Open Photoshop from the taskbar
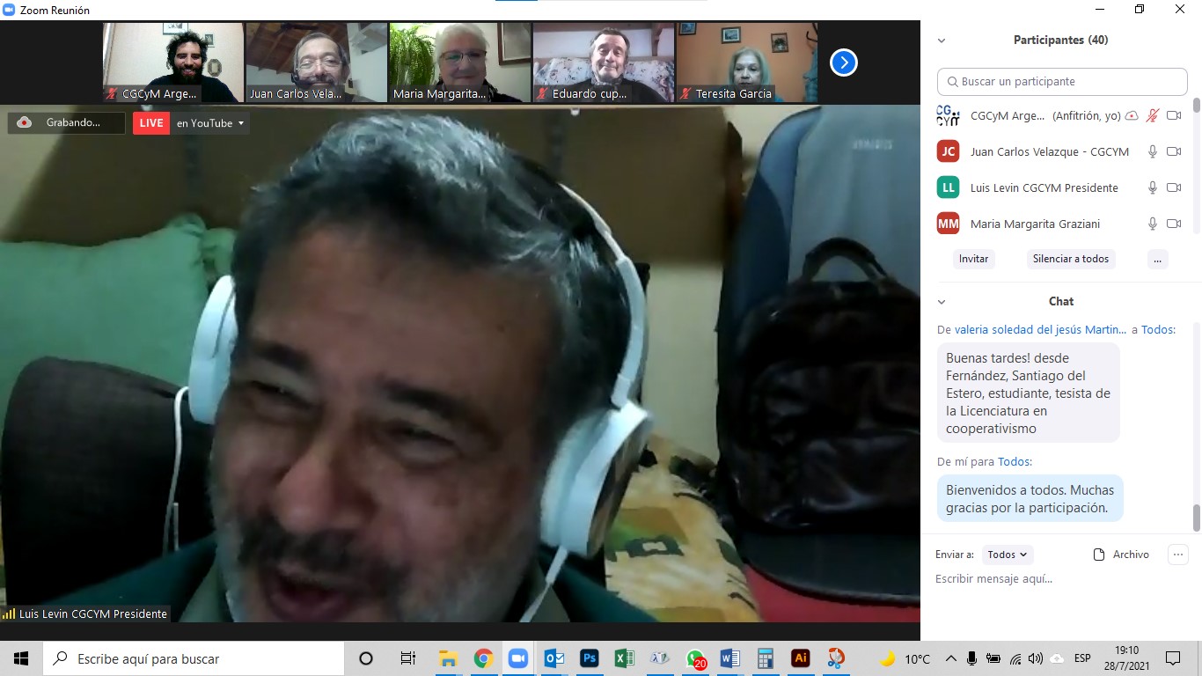1202x676 pixels. (x=589, y=658)
